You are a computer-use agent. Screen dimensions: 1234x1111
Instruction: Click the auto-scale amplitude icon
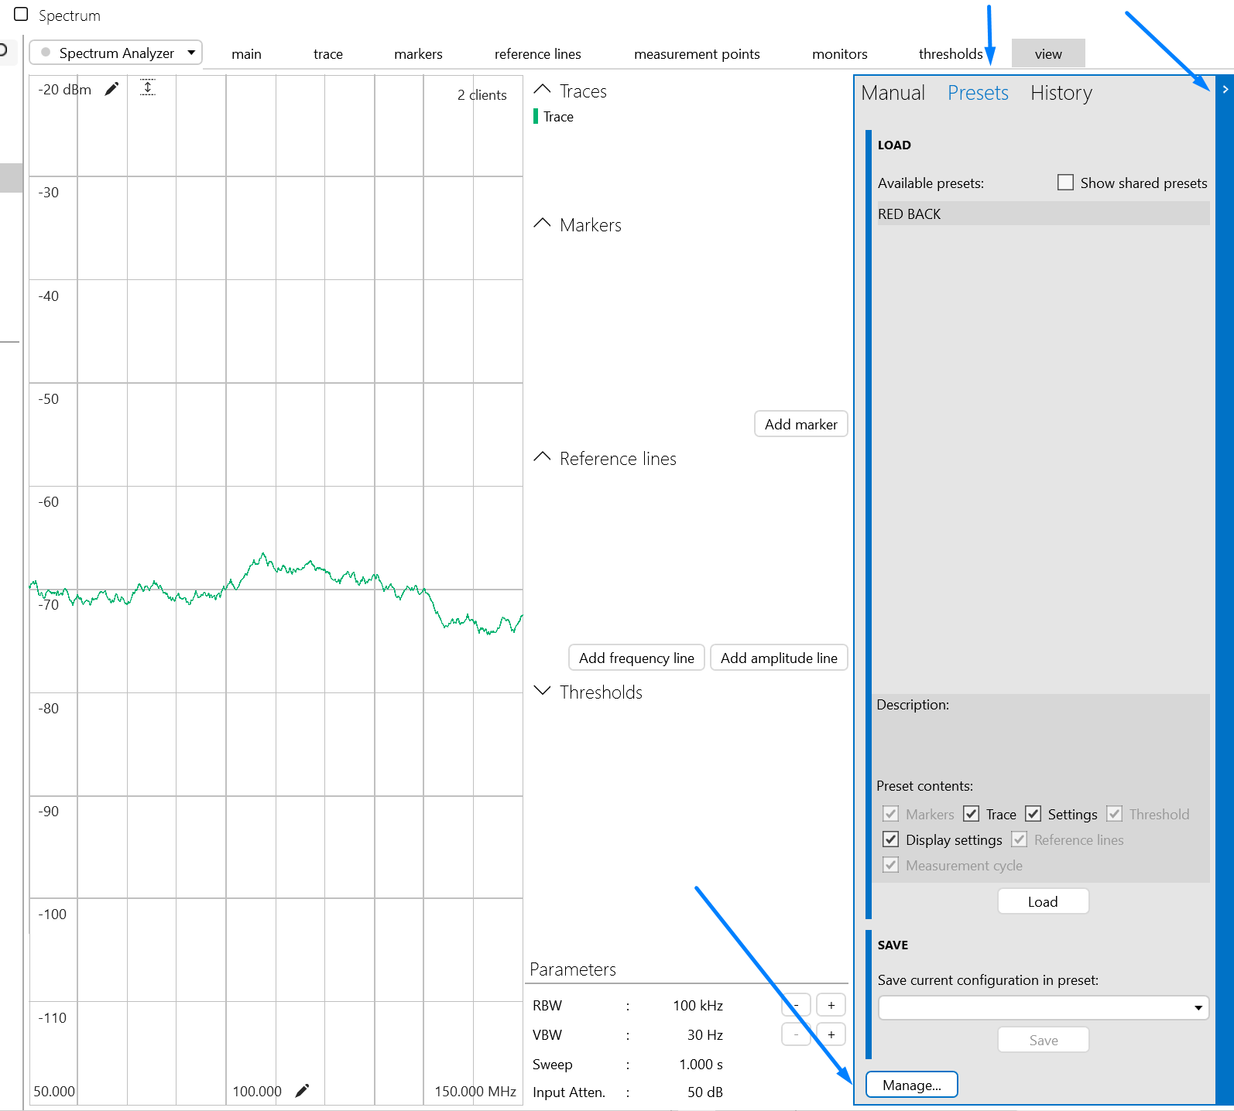click(148, 87)
